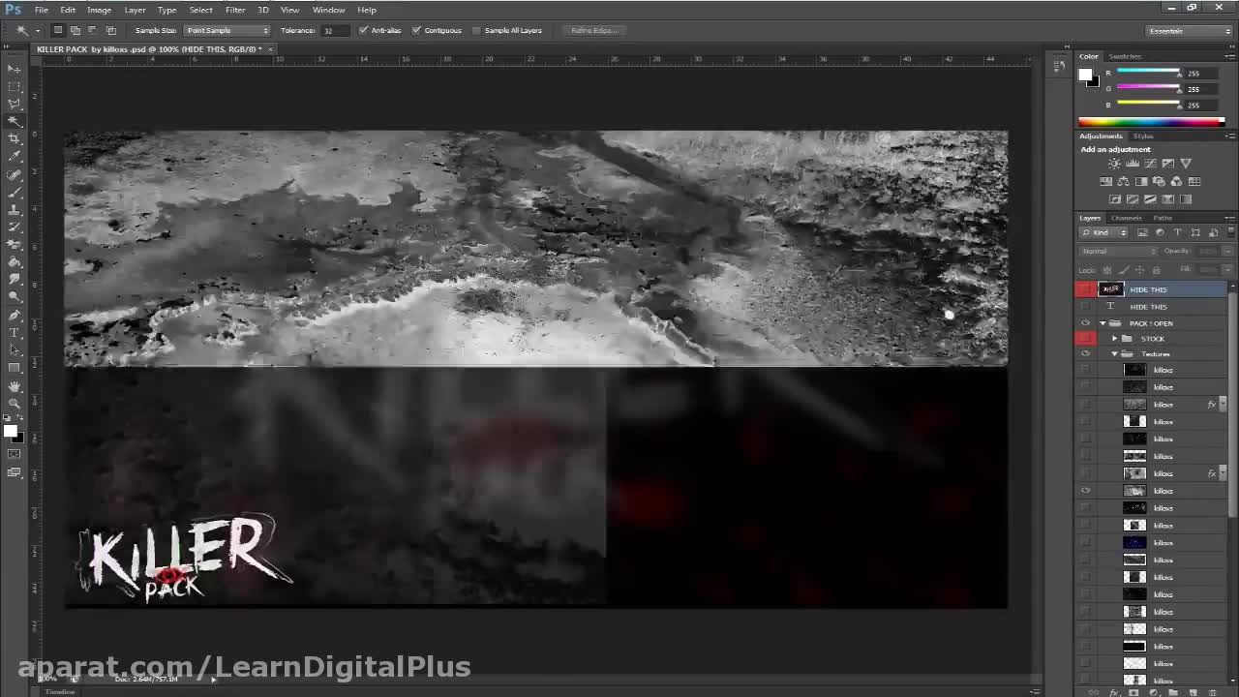Open the Sample Size dropdown

click(227, 30)
